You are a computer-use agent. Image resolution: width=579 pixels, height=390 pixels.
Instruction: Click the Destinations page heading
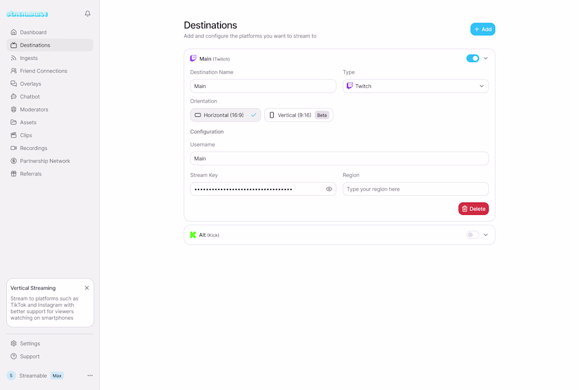211,25
